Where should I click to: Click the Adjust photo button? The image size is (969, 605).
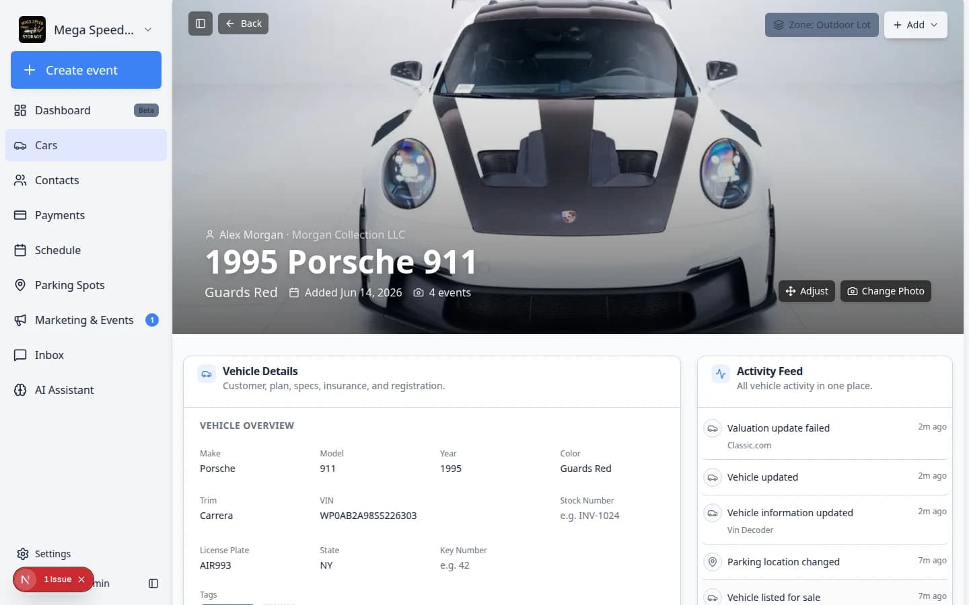(x=807, y=291)
